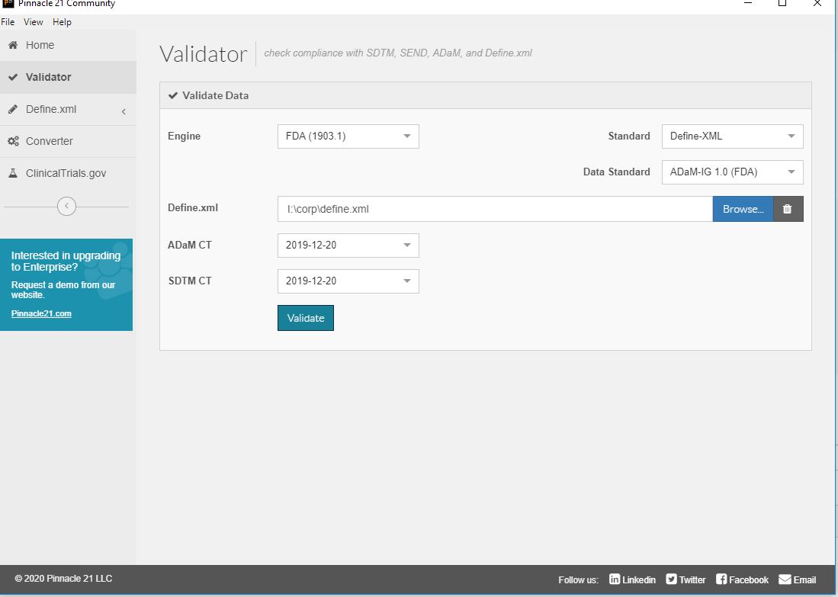838x597 pixels.
Task: Click the Define.xml pencil icon
Action: (x=13, y=109)
